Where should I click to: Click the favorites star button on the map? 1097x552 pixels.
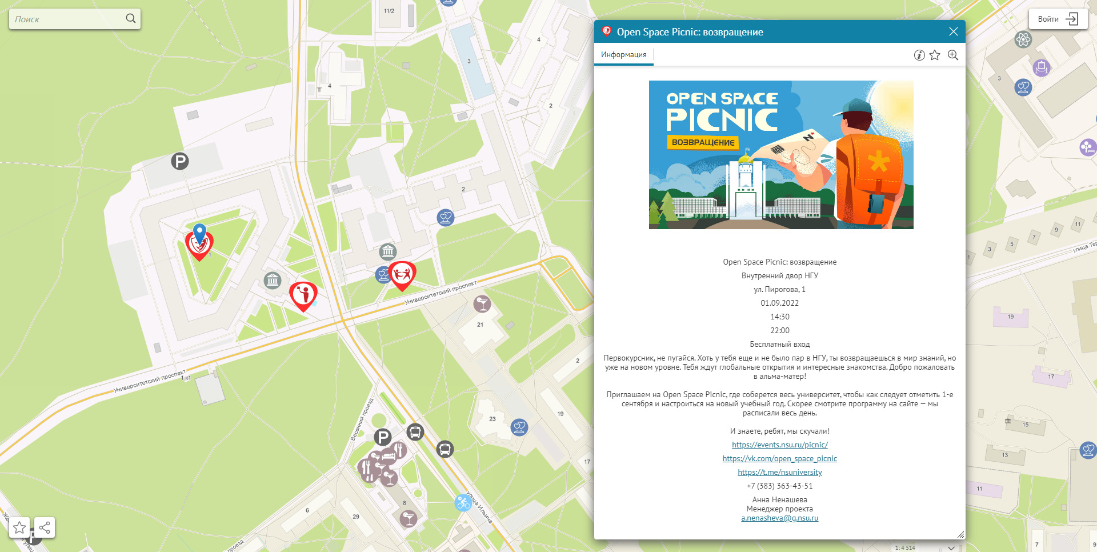(x=19, y=527)
